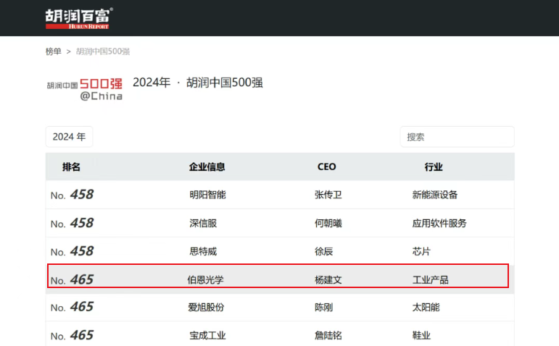Image resolution: width=559 pixels, height=346 pixels.
Task: Select the 思特威 company name
Action: 203,252
